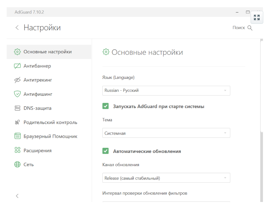Viewport: 269px width, 208px height.
Task: Open the Сеть section
Action: point(49,164)
